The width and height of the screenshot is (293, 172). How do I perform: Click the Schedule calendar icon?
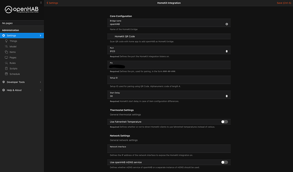coord(6,74)
